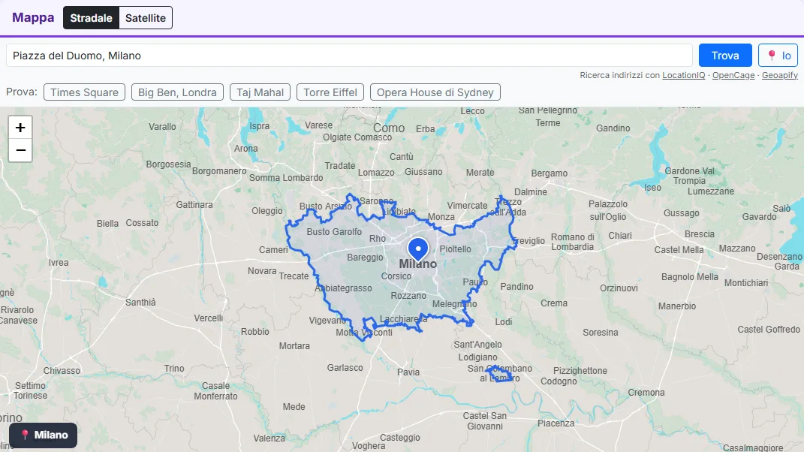Select the Taj Mahal suggestion chip
Image resolution: width=804 pixels, height=452 pixels.
pyautogui.click(x=260, y=92)
